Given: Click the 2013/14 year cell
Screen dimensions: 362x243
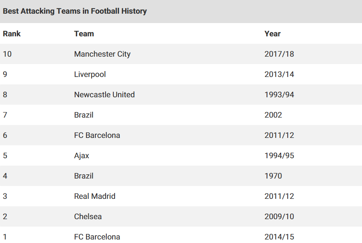Looking at the screenshot, I should [x=279, y=74].
